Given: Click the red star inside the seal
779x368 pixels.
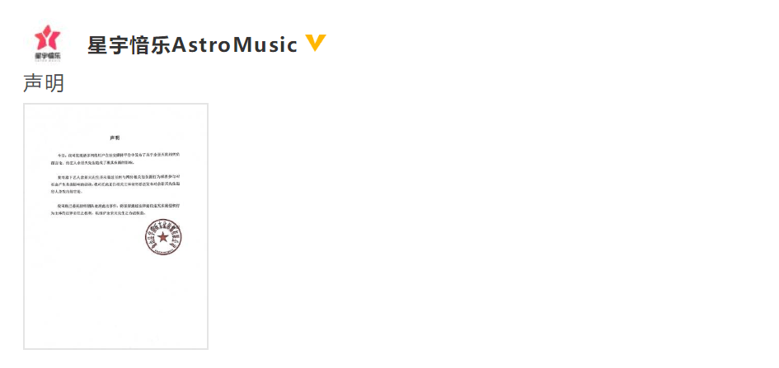Looking at the screenshot, I should (163, 237).
